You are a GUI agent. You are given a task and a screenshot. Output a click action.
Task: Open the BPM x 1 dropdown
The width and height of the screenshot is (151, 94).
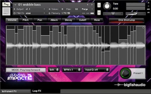[72, 70]
